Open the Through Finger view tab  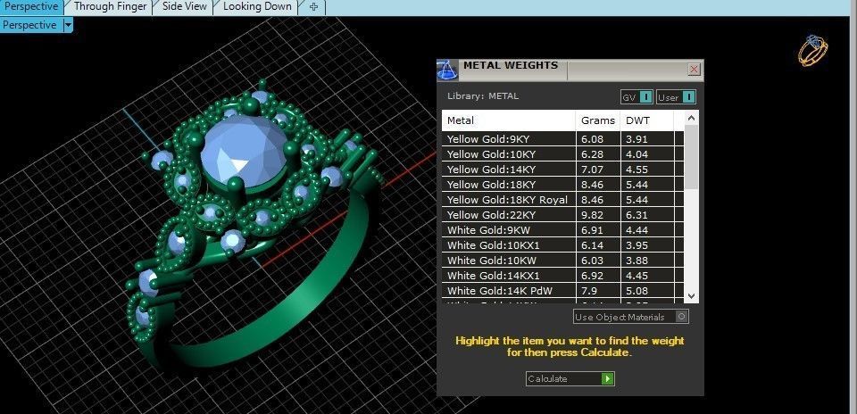tap(110, 6)
